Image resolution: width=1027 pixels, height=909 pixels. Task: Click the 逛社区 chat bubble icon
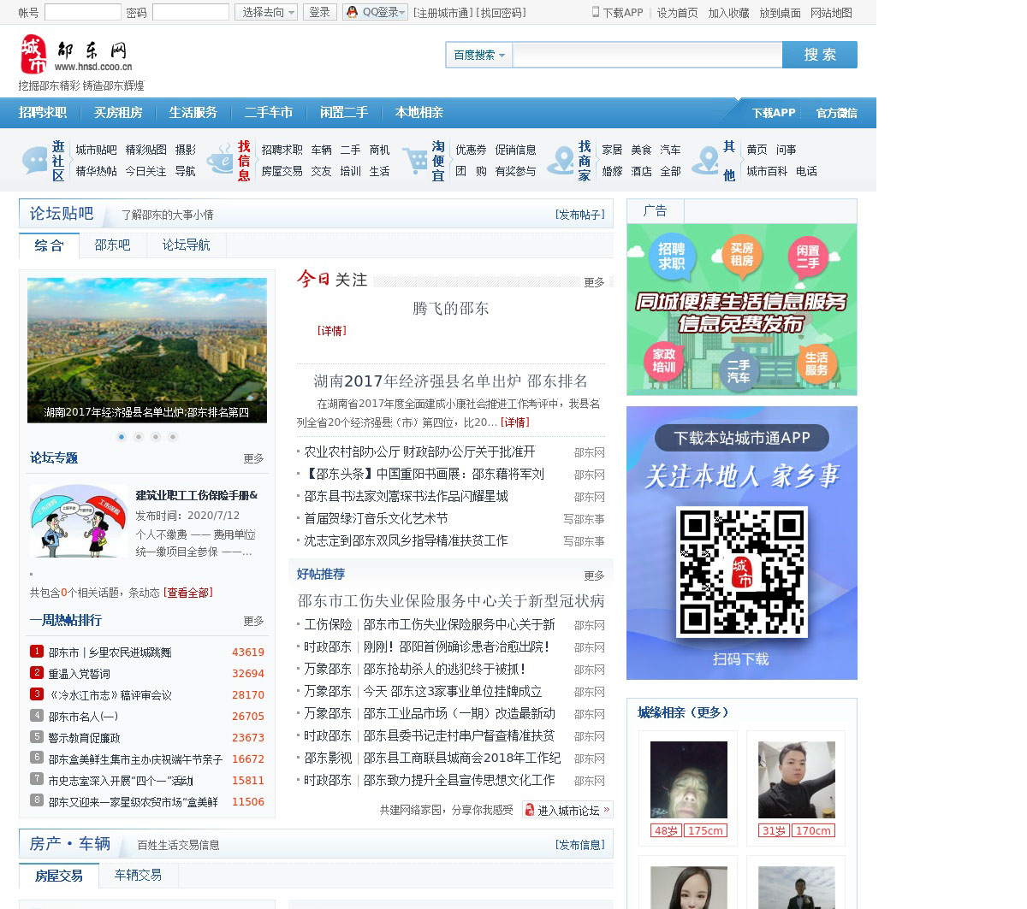coord(35,161)
